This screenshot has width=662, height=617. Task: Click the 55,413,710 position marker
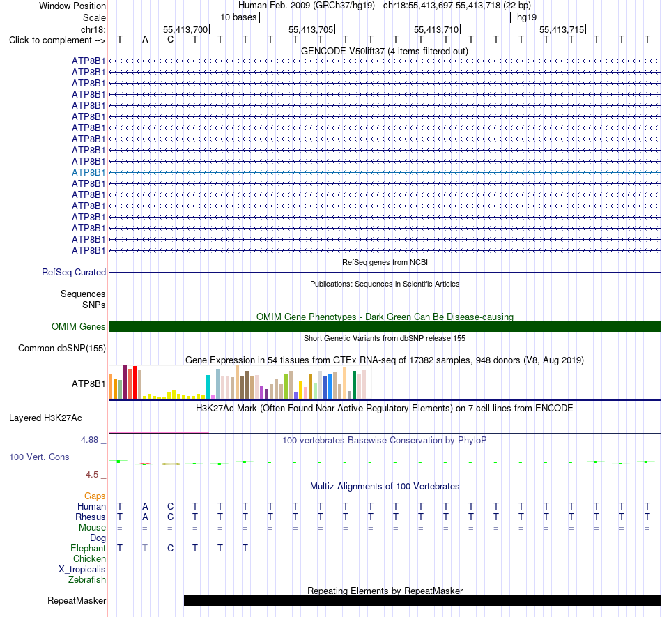click(437, 29)
